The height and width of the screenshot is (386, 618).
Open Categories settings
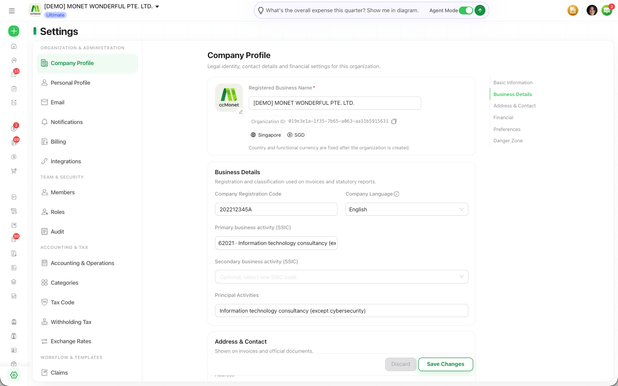[x=87, y=283]
